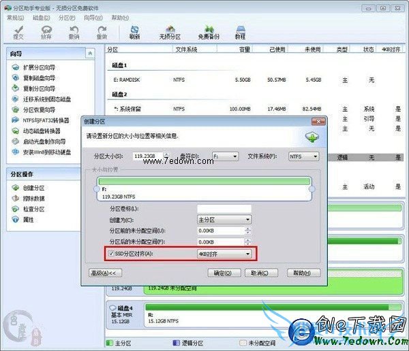
Task: Click the 提交 (commit) toolbar icon
Action: [18, 32]
